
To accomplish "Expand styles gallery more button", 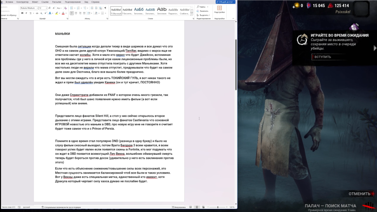I will pos(191,14).
